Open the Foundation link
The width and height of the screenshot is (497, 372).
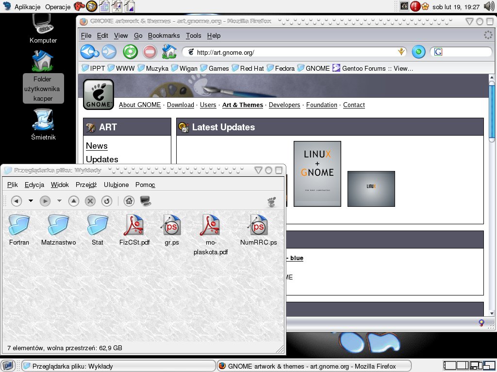pos(322,105)
